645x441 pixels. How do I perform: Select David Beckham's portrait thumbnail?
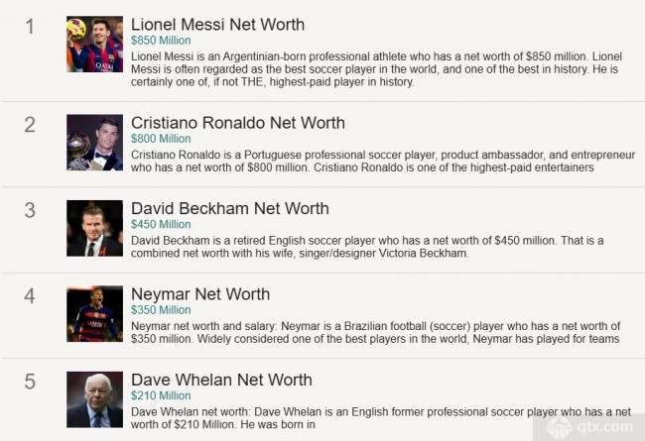tap(94, 228)
